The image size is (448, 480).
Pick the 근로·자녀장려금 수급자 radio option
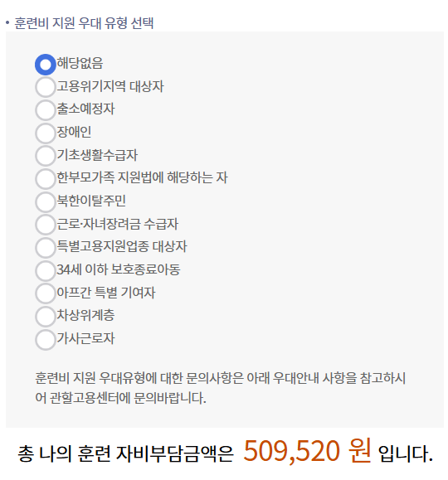(x=46, y=225)
